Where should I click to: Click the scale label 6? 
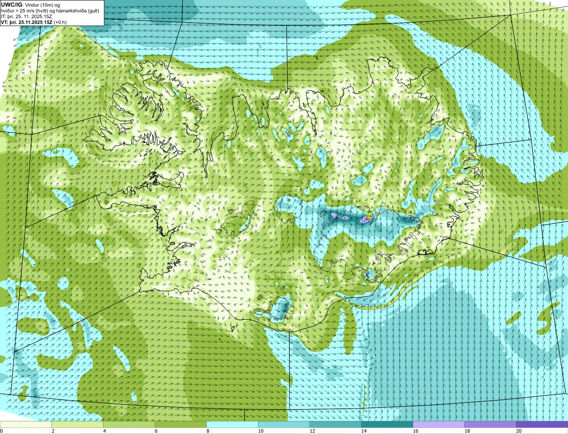(155, 431)
